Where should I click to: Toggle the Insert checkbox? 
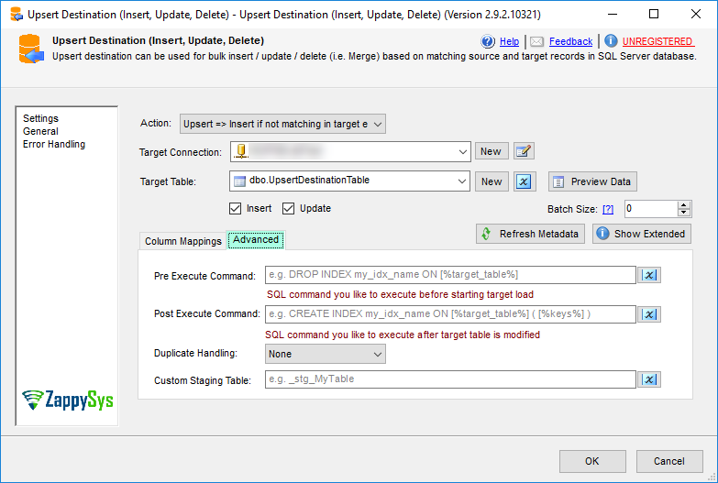pos(236,209)
